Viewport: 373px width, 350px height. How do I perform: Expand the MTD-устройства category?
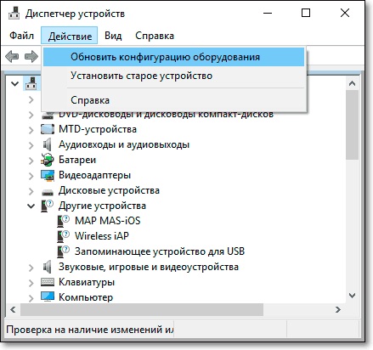click(x=31, y=130)
